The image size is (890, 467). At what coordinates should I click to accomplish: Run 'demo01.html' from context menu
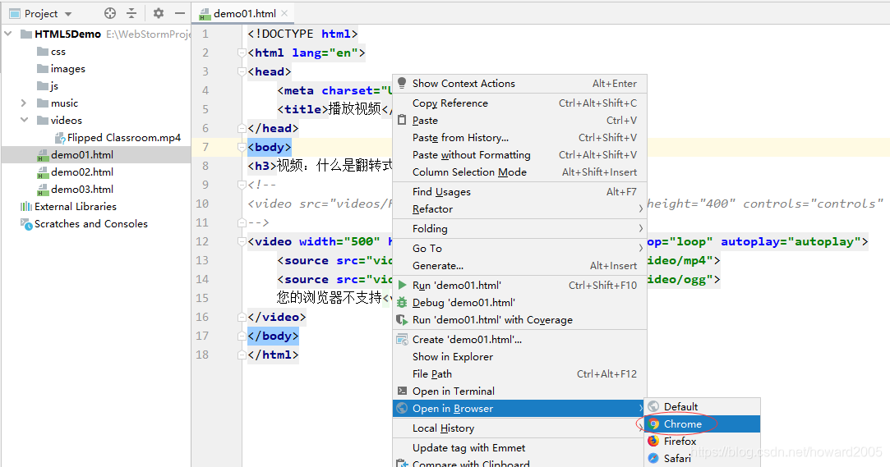pos(519,285)
